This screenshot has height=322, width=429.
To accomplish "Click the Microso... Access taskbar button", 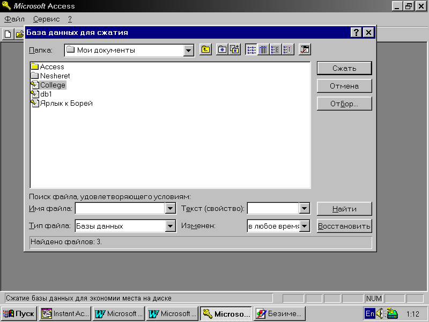I will 226,313.
